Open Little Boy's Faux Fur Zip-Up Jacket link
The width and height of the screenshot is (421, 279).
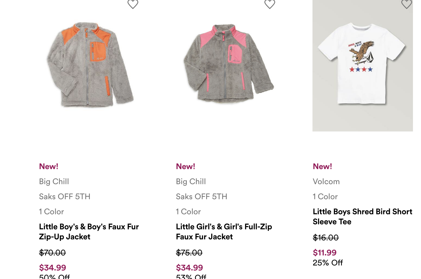click(x=89, y=232)
